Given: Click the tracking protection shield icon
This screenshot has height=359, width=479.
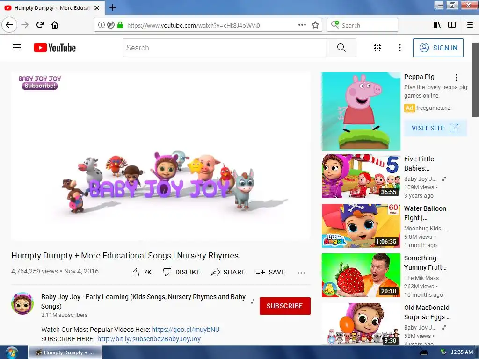Looking at the screenshot, I should tap(110, 25).
